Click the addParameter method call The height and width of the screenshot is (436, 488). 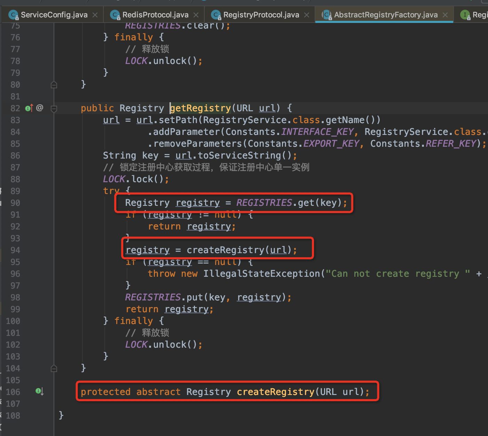(x=187, y=132)
